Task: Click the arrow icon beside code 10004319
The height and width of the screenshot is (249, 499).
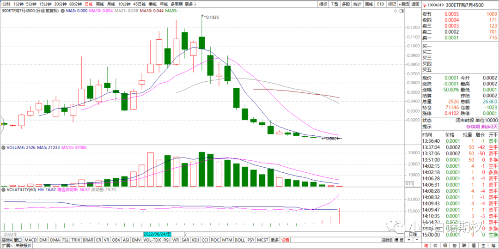Action: (425, 4)
